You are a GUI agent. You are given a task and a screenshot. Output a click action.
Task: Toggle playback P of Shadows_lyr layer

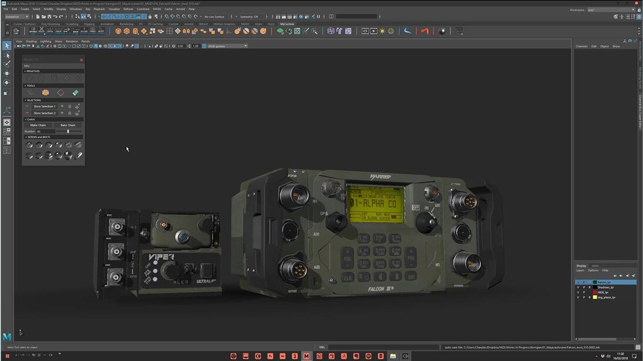[x=584, y=287]
